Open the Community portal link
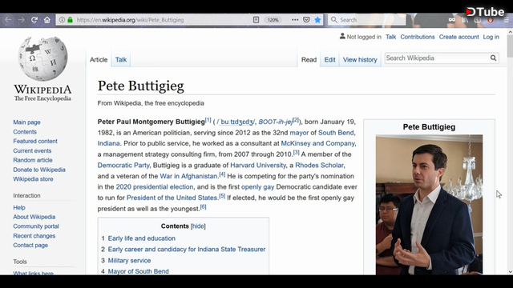 36,226
